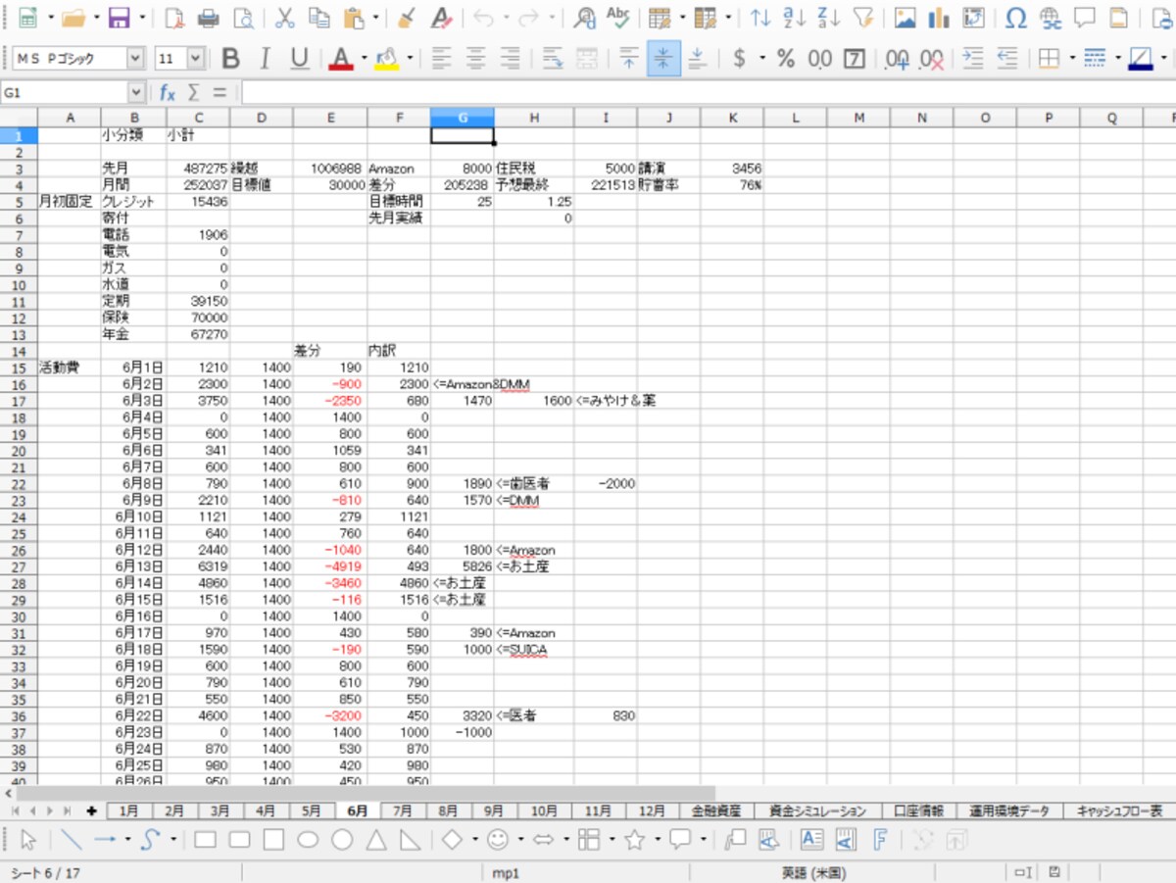Toggle Center Vertically alignment
The width and height of the screenshot is (1176, 883).
coord(663,59)
